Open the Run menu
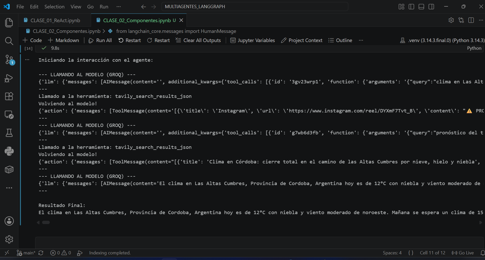 pyautogui.click(x=104, y=7)
